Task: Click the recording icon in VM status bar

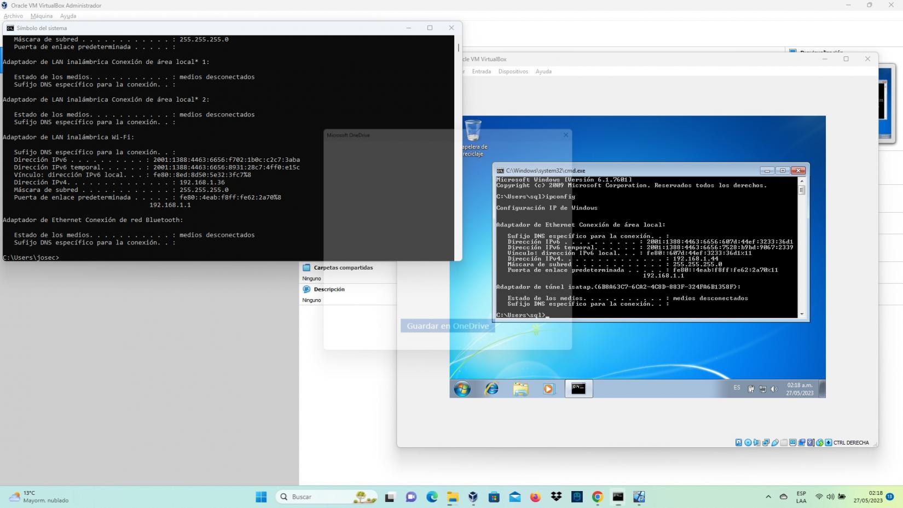Action: (802, 442)
